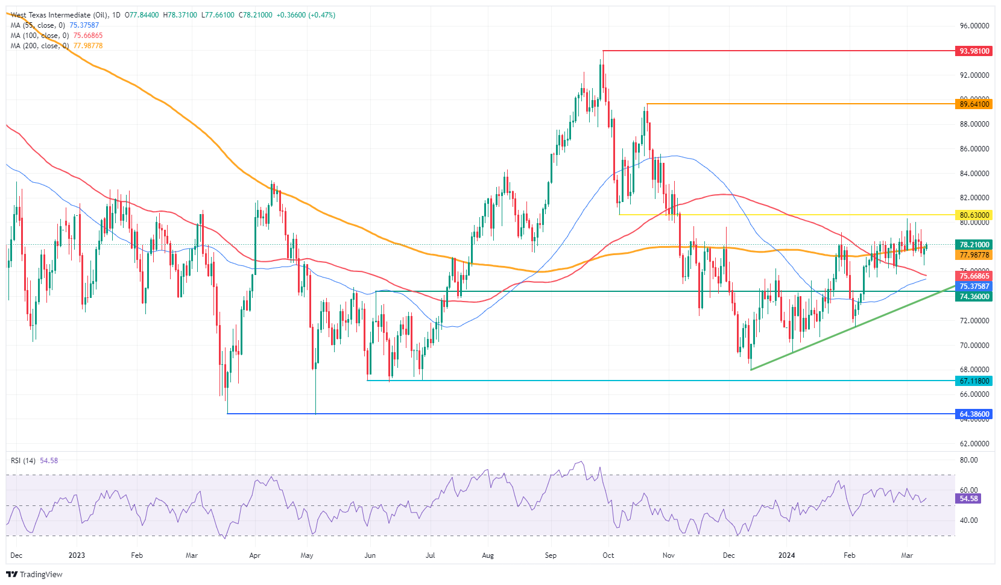This screenshot has width=1001, height=585.
Task: Select the yellow 80.63000 price label
Action: coord(974,215)
